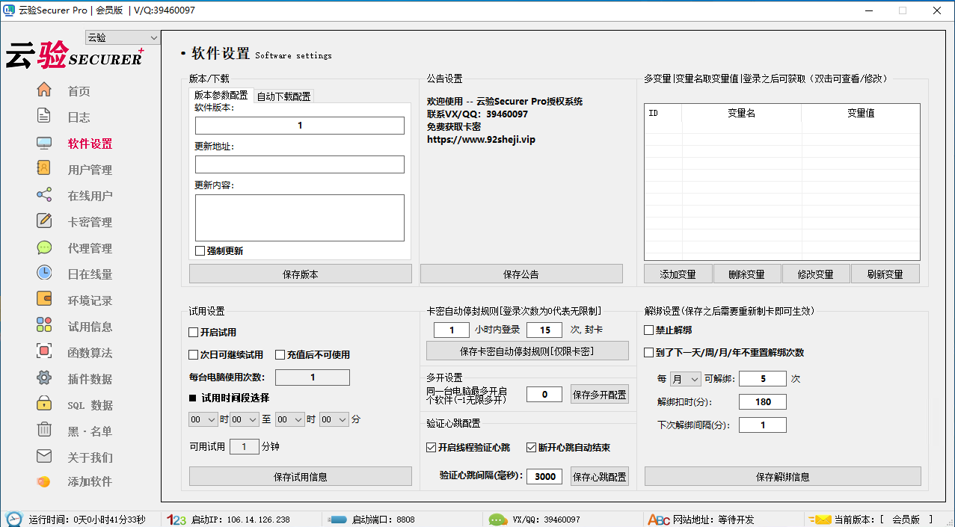Click 保存多开配置 button
Image resolution: width=955 pixels, height=527 pixels.
coord(600,394)
